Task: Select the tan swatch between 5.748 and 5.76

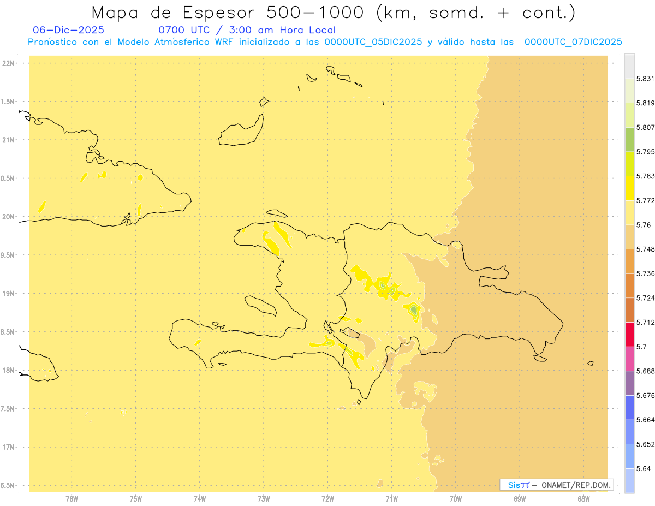Action: pyautogui.click(x=629, y=237)
